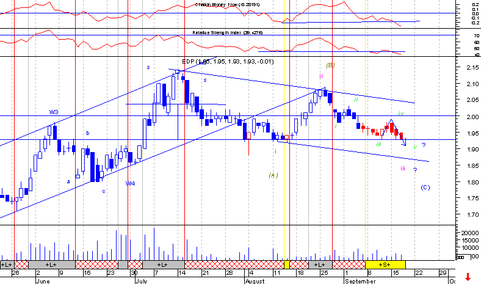Select the +L+ signal segment under June
Viewport: 481px width, 284px height.
51,264
